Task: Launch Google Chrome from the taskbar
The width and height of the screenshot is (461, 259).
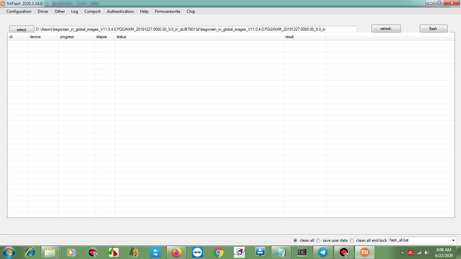Action: coord(218,252)
